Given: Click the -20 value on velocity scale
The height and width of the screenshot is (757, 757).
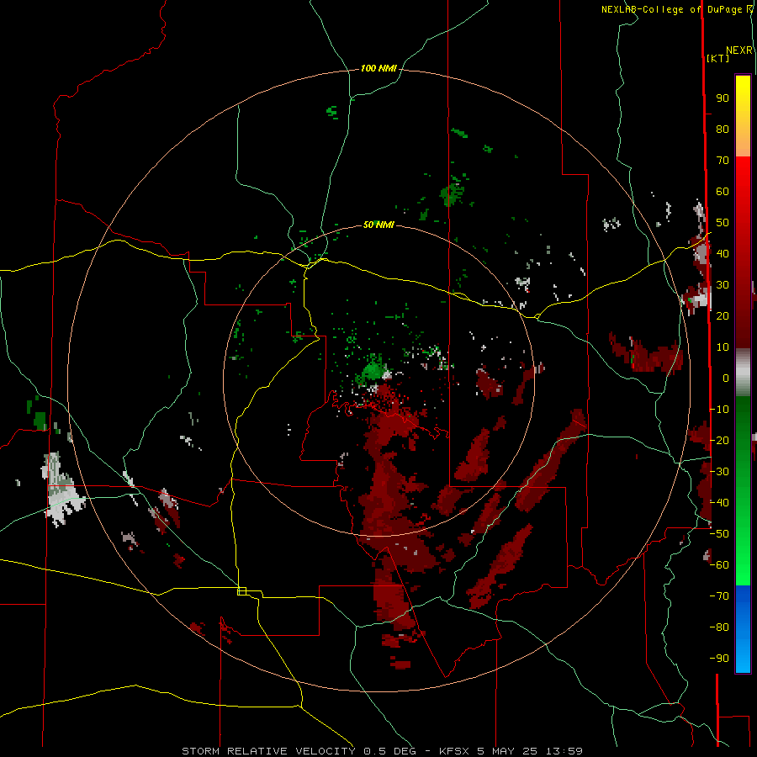Looking at the screenshot, I should tap(719, 441).
